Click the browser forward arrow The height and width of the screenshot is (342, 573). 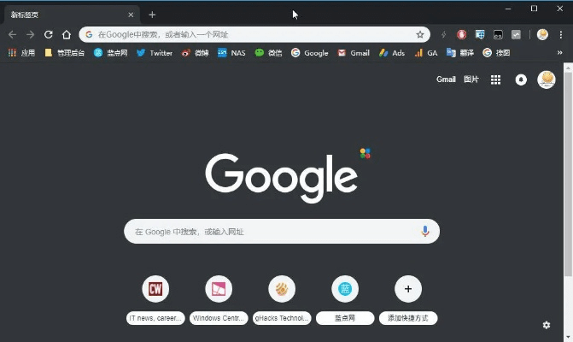coord(31,35)
